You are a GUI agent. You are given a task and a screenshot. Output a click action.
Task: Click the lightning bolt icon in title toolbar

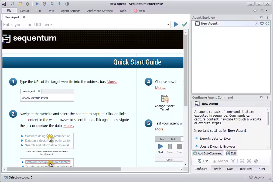(x=59, y=4)
